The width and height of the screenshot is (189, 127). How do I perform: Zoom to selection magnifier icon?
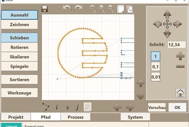tap(130, 9)
